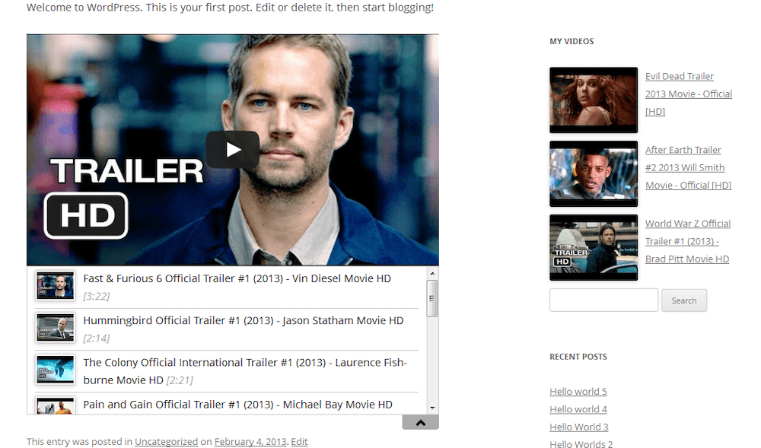Open Pain and Gain Official Trailer title
This screenshot has width=761, height=448.
coord(237,405)
